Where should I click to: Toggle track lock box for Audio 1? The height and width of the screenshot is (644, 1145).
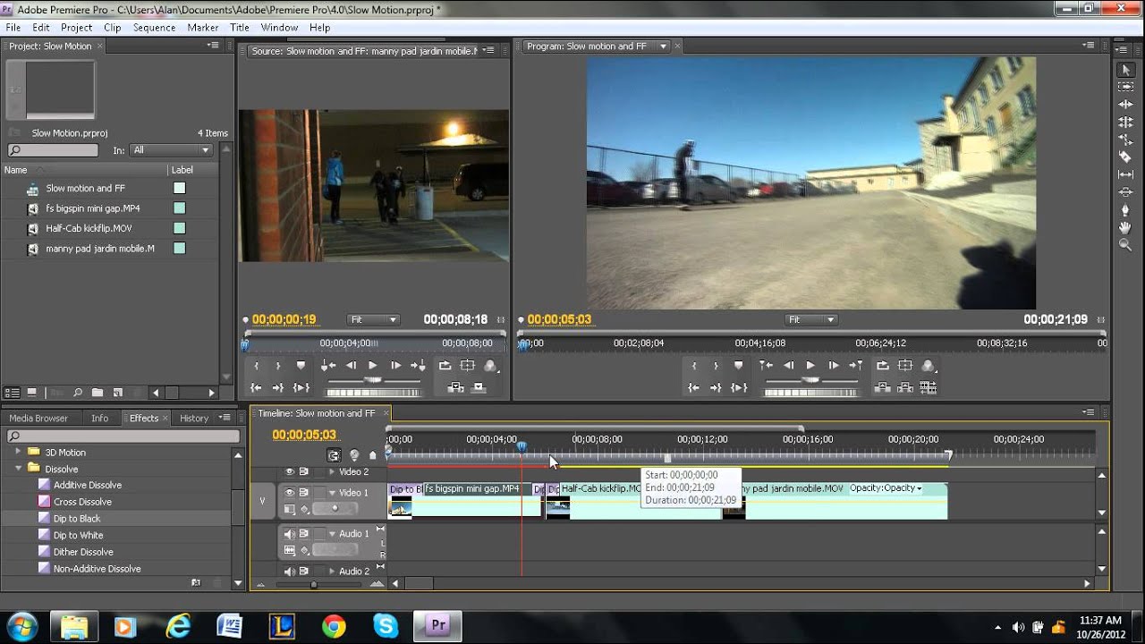click(x=318, y=534)
